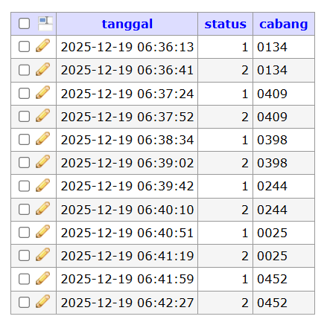Click status value 1 in 06:40:51 row

(245, 233)
